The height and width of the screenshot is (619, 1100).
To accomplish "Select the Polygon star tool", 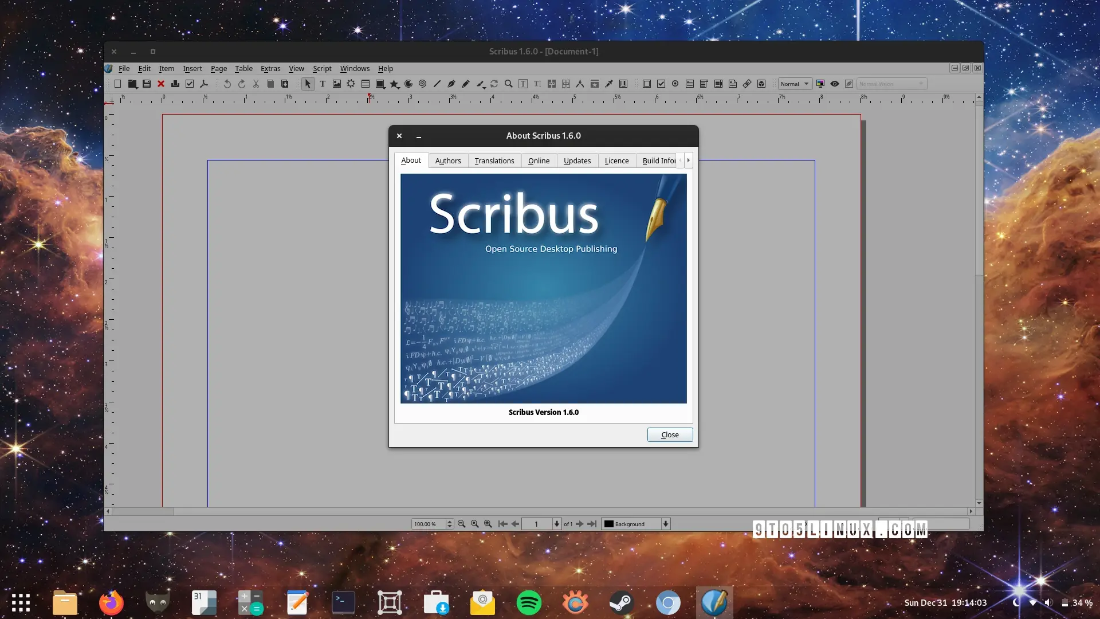I will click(x=394, y=84).
